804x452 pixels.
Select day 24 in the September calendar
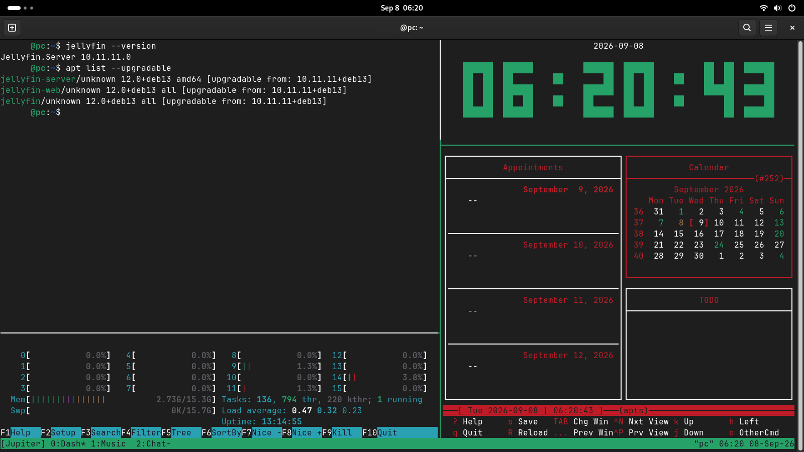pyautogui.click(x=719, y=245)
